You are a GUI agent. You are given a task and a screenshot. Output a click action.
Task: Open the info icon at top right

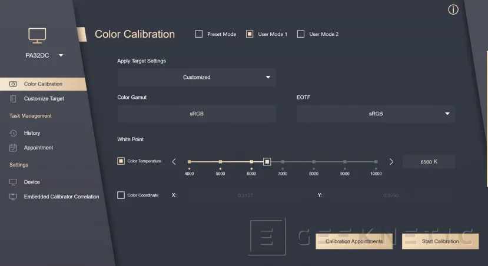coord(453,9)
